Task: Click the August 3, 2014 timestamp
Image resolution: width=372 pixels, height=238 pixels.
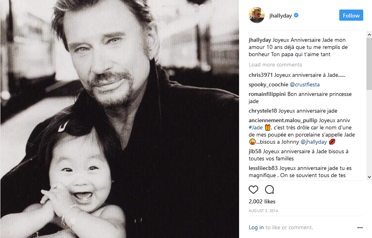Action: pyautogui.click(x=263, y=211)
